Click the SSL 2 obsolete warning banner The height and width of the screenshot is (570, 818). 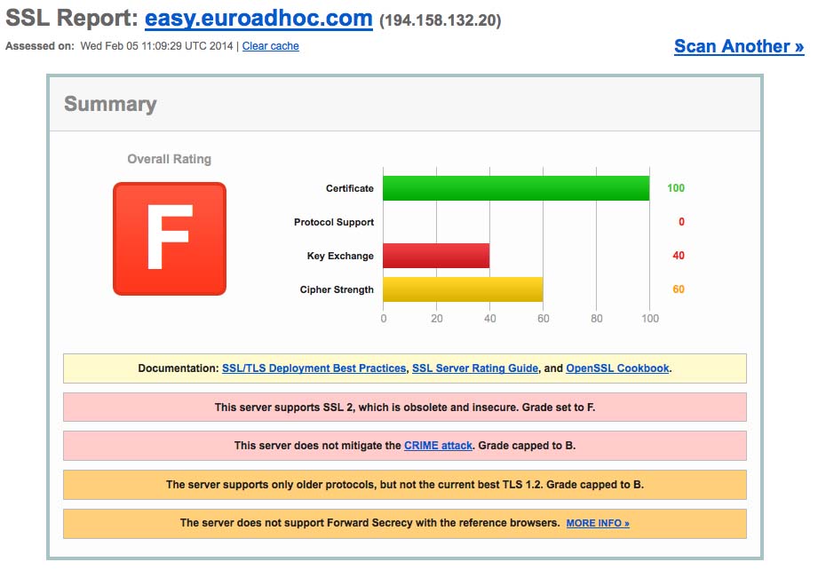pos(404,407)
